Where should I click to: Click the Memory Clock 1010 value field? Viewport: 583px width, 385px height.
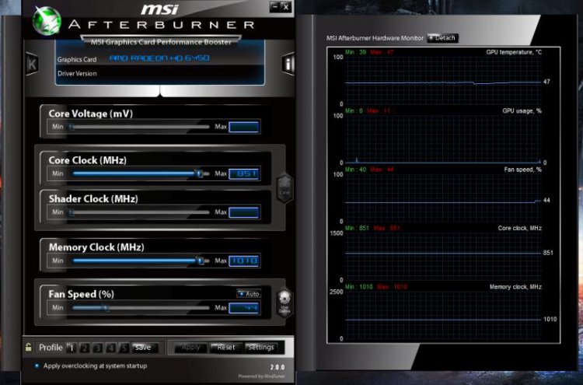point(244,261)
